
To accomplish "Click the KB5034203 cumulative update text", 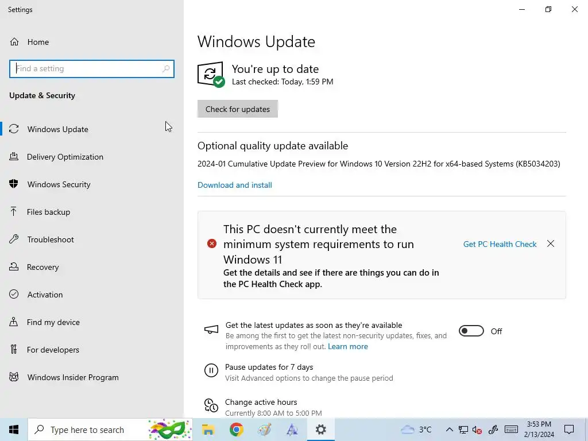I will (379, 164).
